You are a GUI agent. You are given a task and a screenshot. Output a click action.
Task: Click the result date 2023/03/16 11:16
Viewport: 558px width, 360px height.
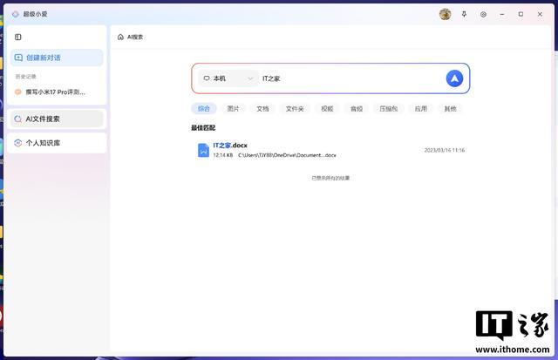pos(445,150)
